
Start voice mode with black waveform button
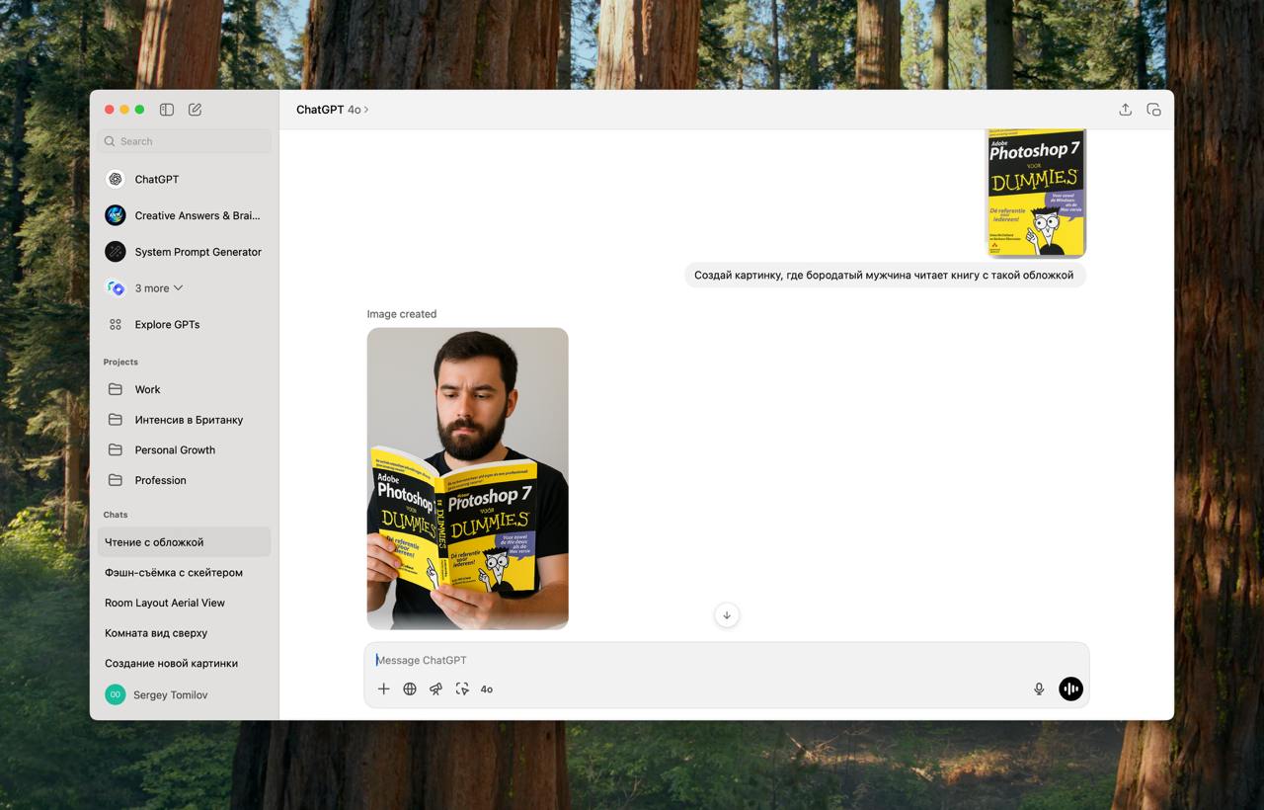click(x=1070, y=689)
